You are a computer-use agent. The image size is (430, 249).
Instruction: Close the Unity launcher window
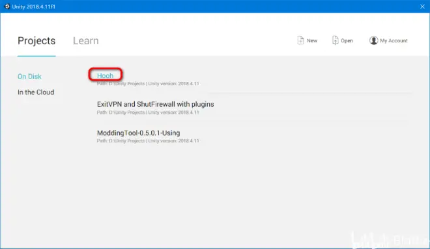pyautogui.click(x=422, y=7)
